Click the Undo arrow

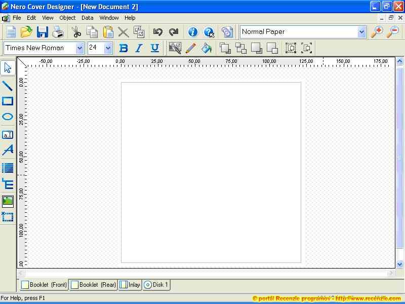pos(157,32)
